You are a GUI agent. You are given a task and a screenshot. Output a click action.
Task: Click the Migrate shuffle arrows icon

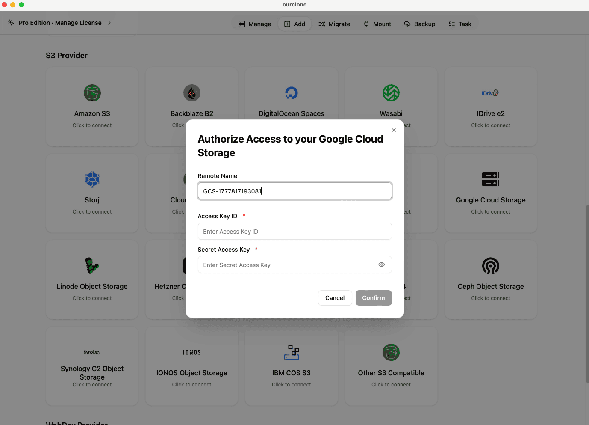click(x=322, y=24)
